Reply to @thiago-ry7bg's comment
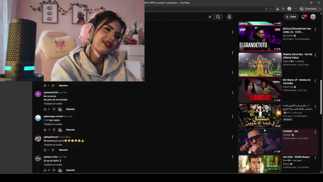 (x=70, y=170)
